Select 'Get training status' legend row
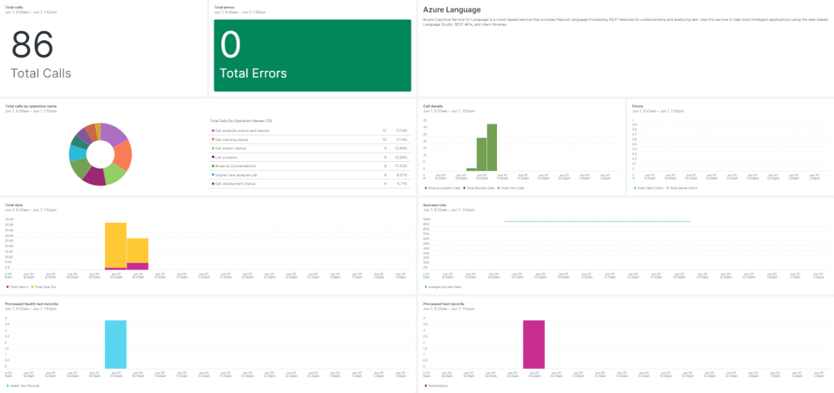This screenshot has height=393, width=834. (233, 140)
